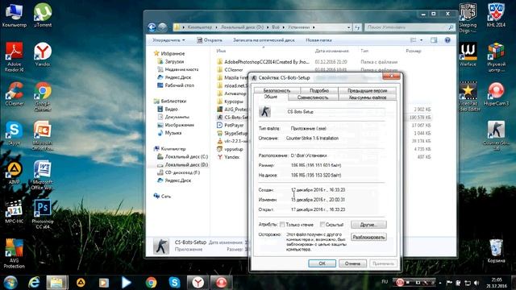Click the 'Другие...' attributes button
This screenshot has width=516, height=290.
(x=368, y=225)
